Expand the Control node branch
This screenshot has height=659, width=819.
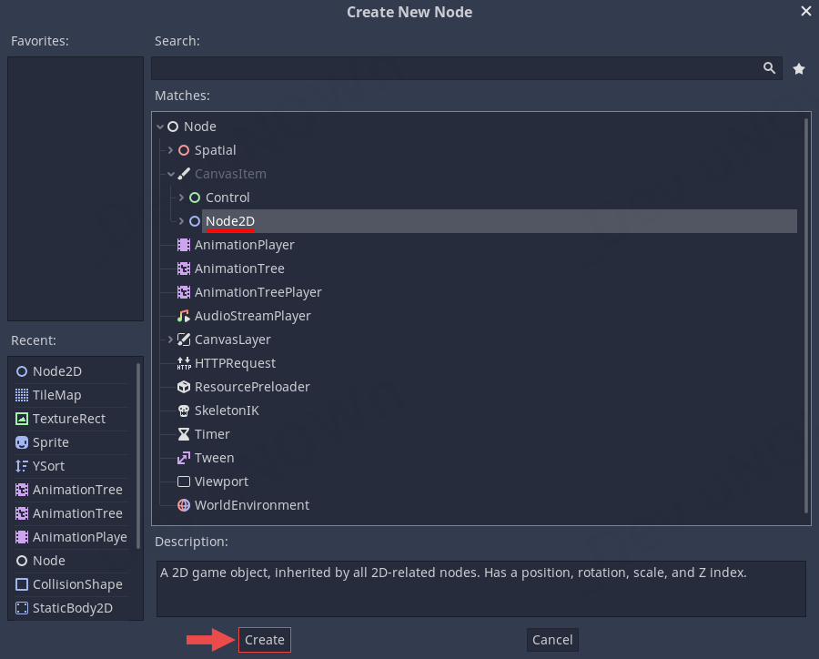click(x=181, y=198)
